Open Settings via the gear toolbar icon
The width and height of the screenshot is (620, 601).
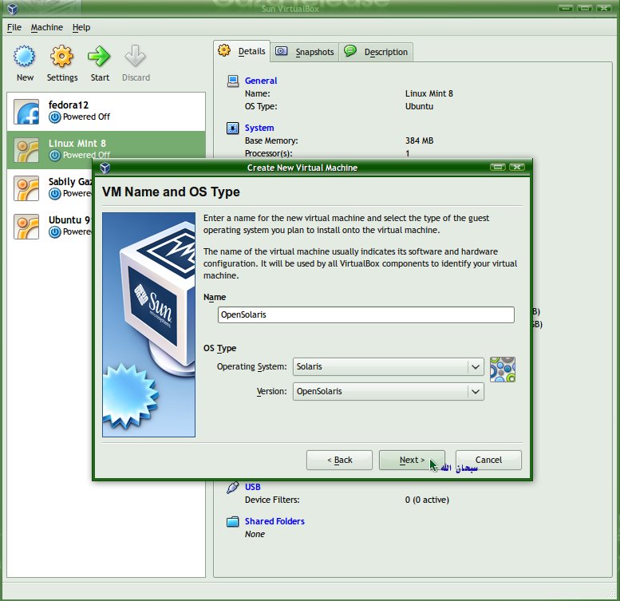pos(61,56)
